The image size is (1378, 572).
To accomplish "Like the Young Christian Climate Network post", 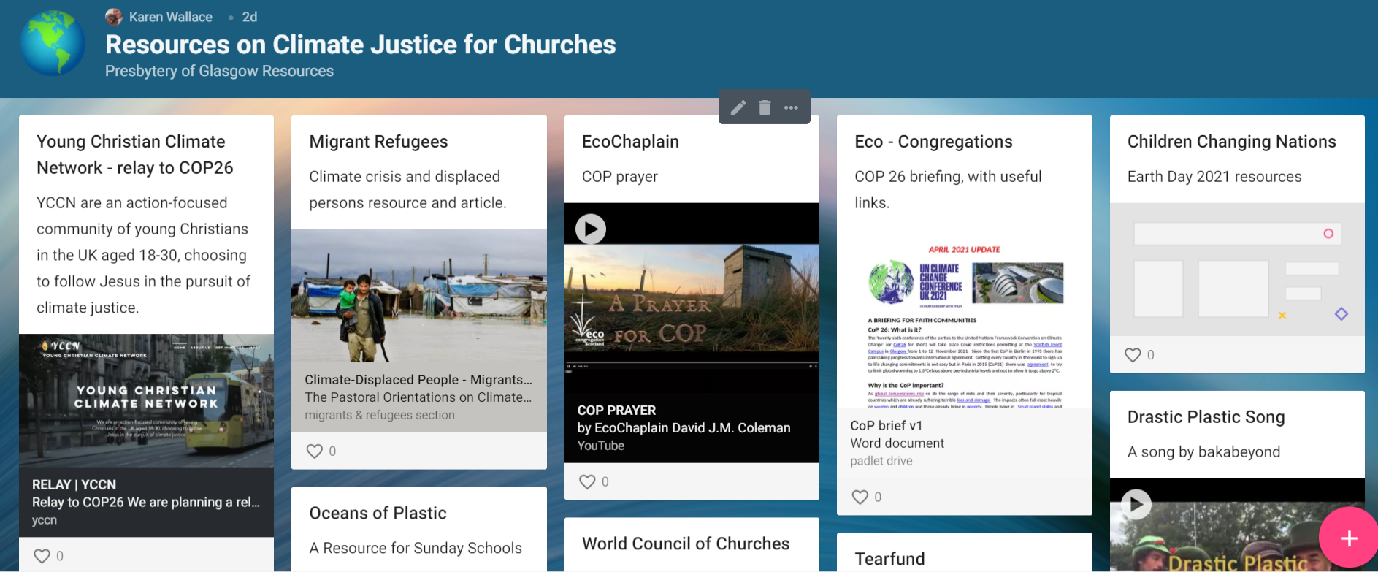I will [42, 556].
